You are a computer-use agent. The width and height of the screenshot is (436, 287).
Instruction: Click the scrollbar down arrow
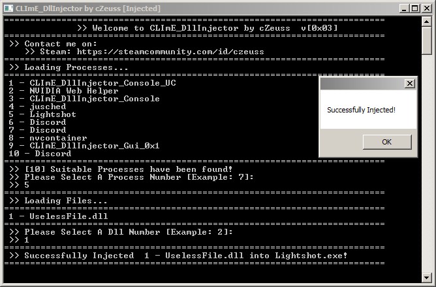(x=427, y=278)
